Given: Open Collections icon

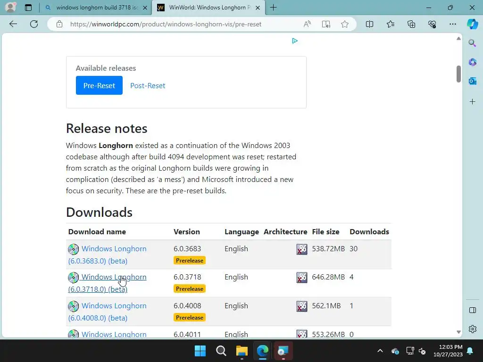Looking at the screenshot, I should click(x=411, y=24).
